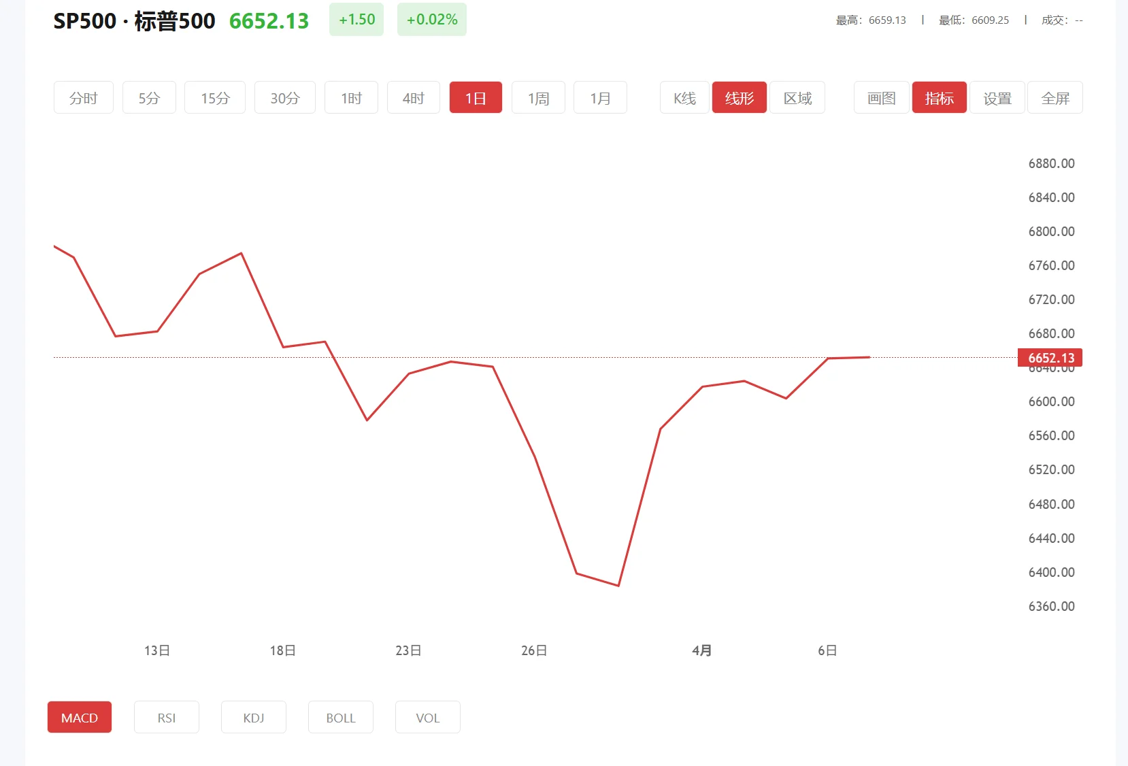This screenshot has height=766, width=1128.
Task: Enter 全屏 fullscreen mode
Action: 1055,97
